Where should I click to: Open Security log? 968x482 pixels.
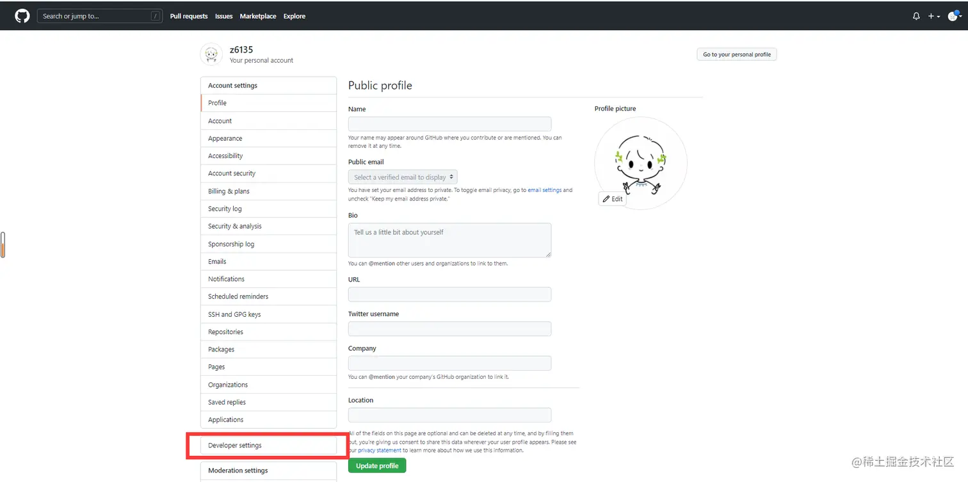point(268,209)
